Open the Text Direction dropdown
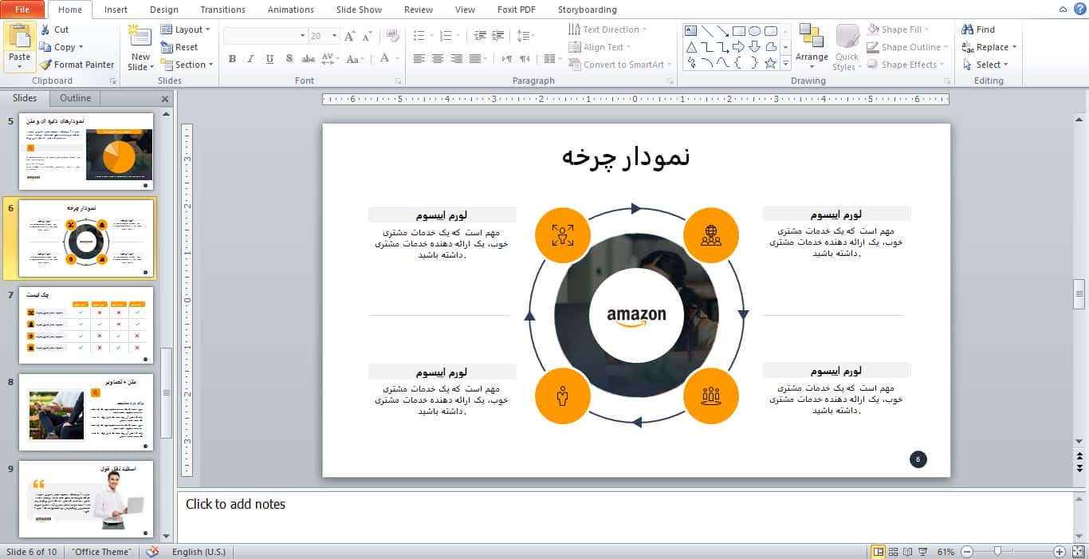 607,30
